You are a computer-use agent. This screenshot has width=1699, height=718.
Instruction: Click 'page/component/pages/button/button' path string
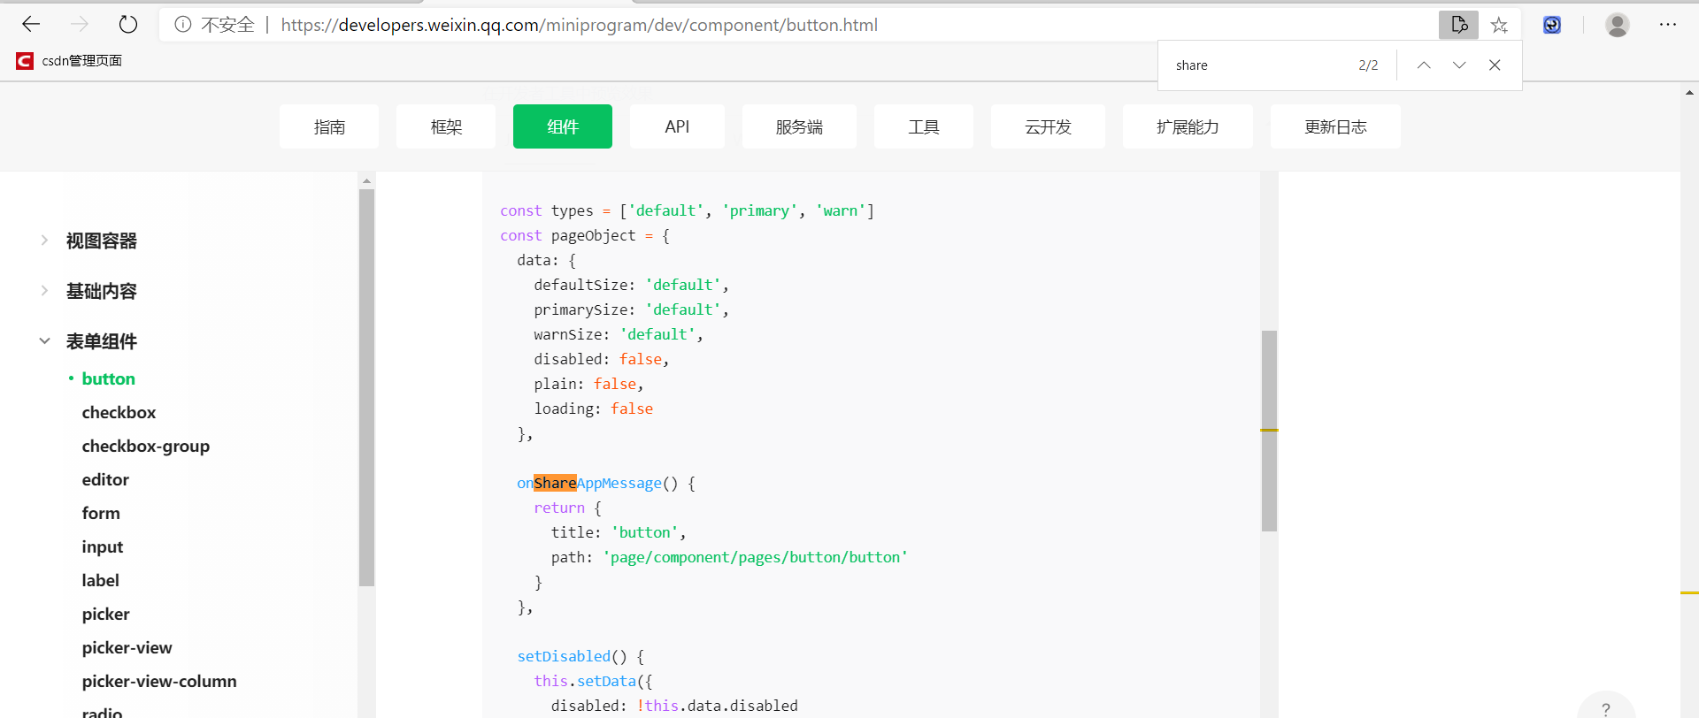[755, 557]
